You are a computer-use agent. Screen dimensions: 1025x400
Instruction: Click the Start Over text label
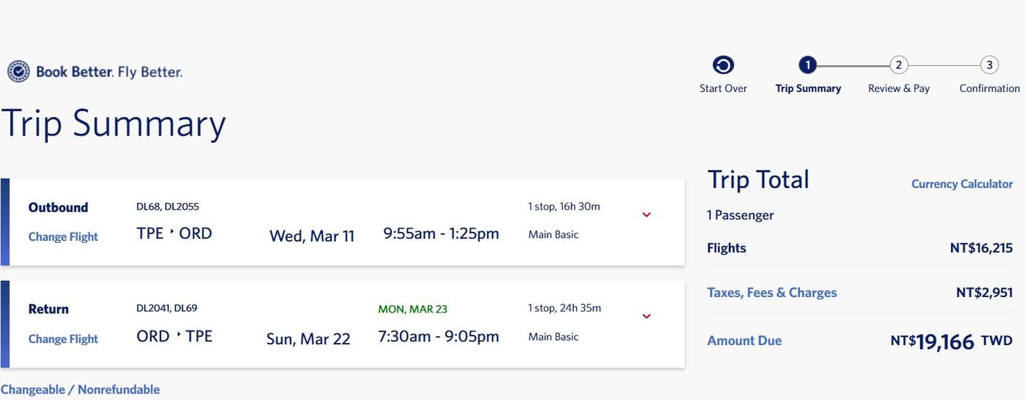[x=723, y=88]
